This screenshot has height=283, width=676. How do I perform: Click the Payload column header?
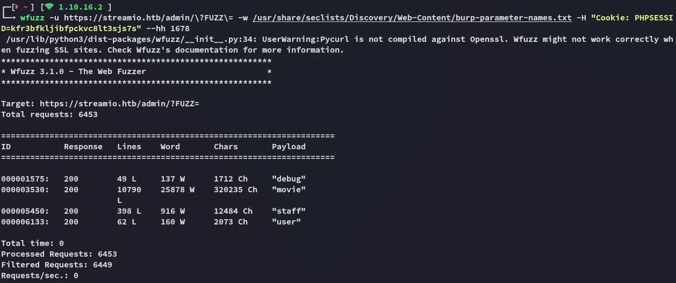(x=289, y=147)
